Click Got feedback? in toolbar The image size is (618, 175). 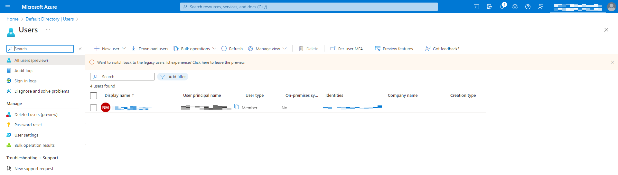pos(442,49)
